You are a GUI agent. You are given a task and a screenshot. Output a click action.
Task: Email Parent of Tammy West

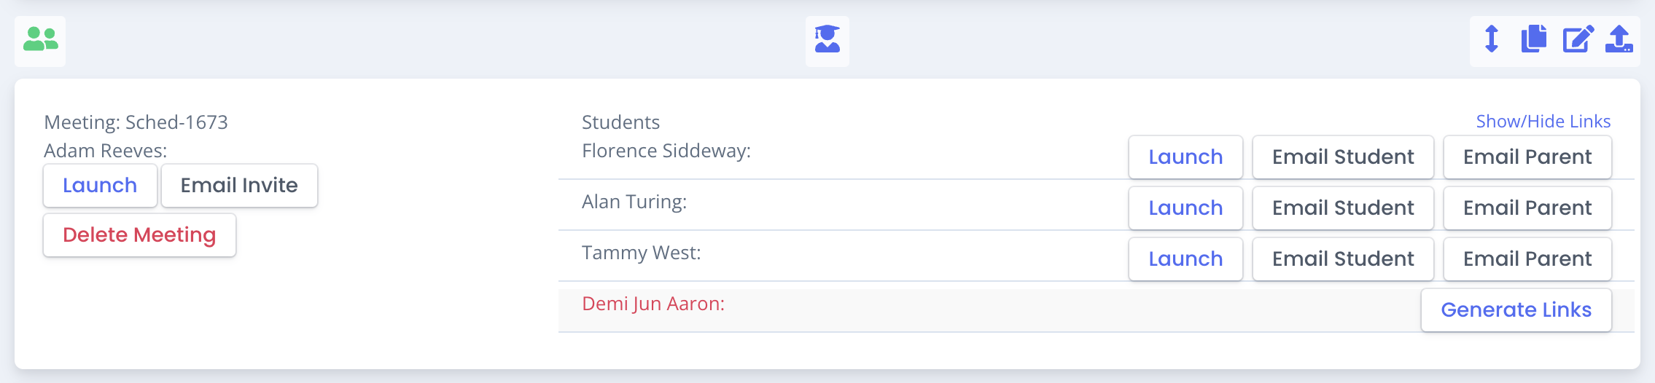(x=1527, y=259)
